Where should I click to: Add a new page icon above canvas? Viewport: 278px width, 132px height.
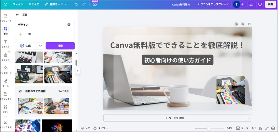[249, 24]
